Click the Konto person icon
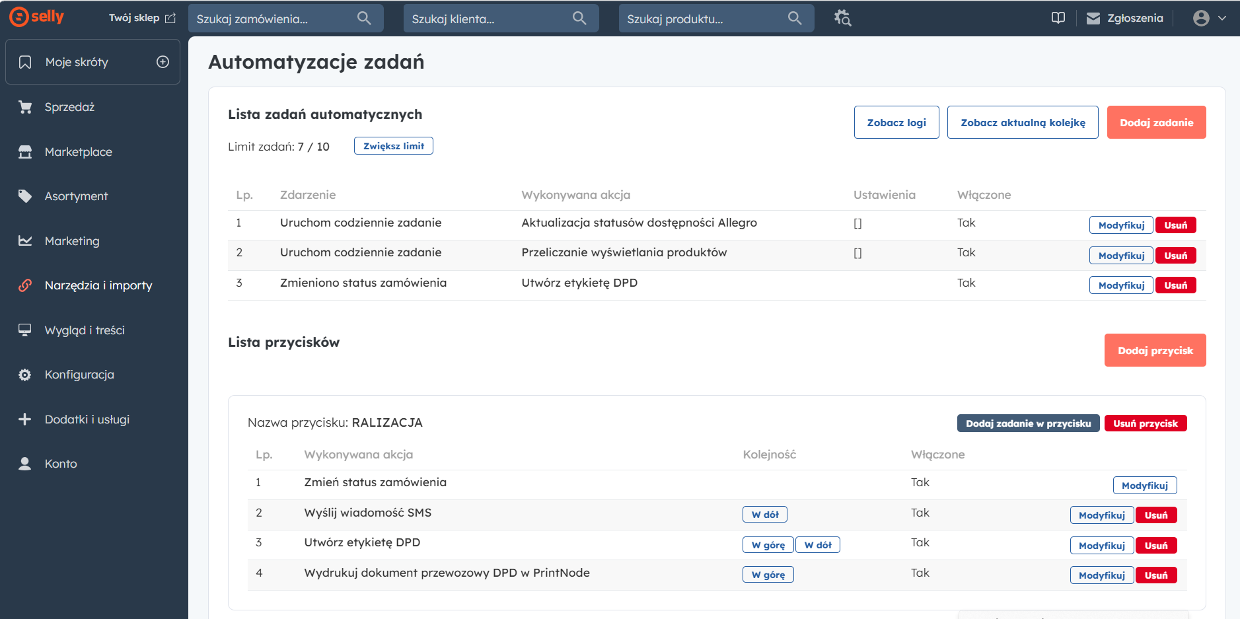 (x=25, y=464)
